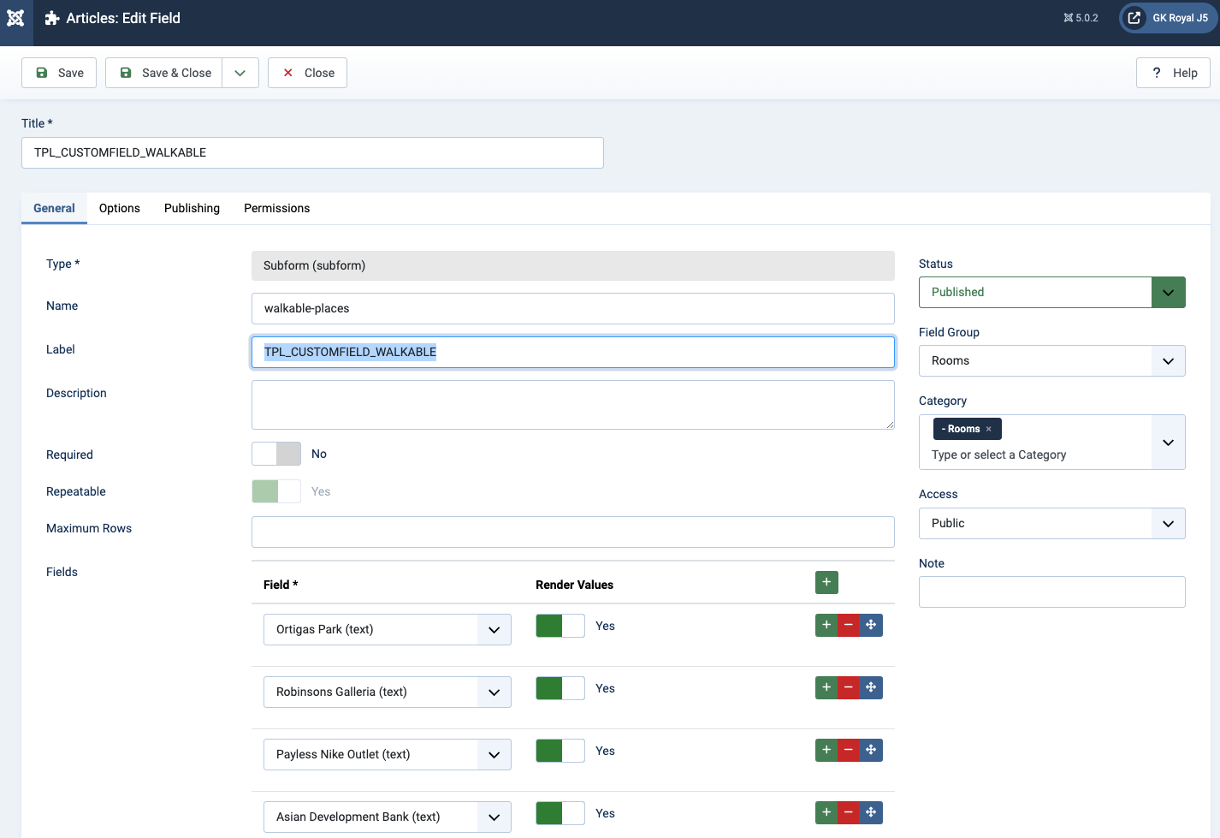Toggle the Required switch

pos(276,454)
